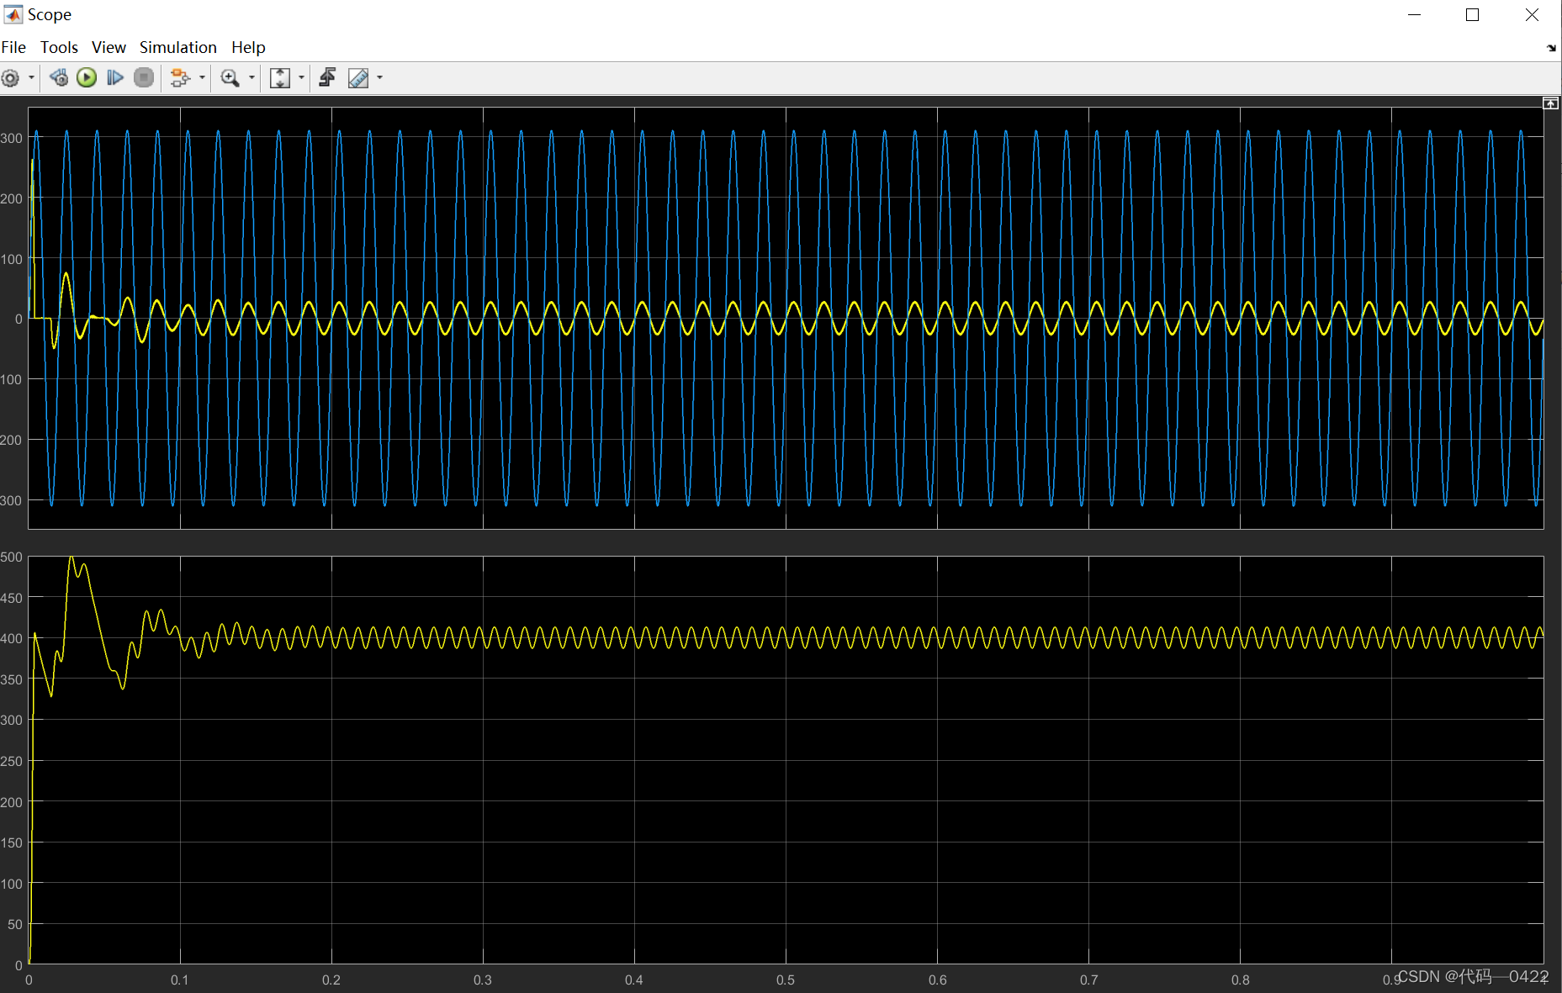
Task: Click the maximize axes button on top plot
Action: coord(1550,103)
